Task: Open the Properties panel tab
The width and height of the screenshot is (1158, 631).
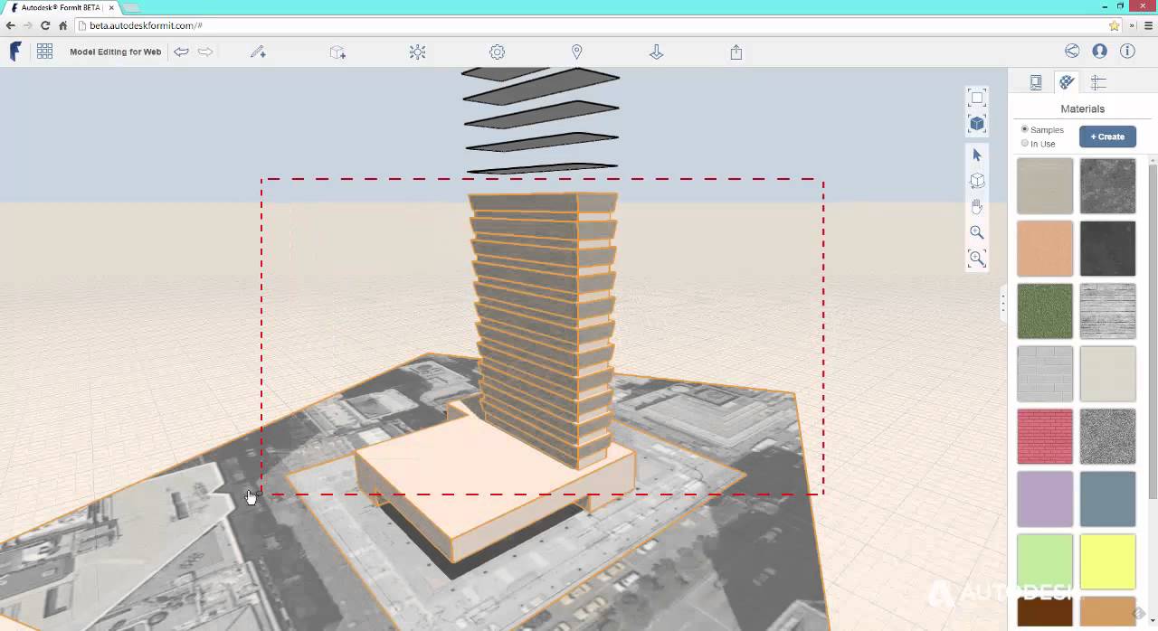Action: click(1036, 82)
